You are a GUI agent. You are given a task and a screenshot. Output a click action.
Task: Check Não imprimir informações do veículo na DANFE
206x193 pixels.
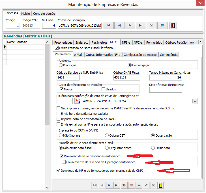[58, 108]
